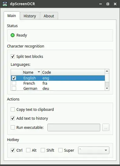The width and height of the screenshot is (120, 166).
Task: Click the Run executable path field
Action: (74, 127)
